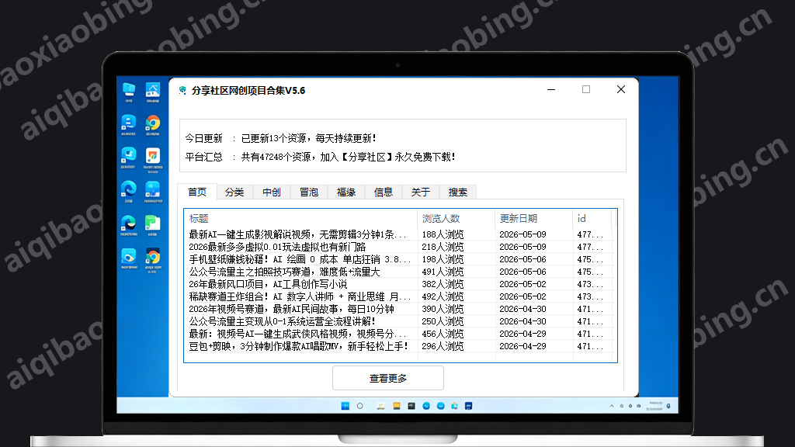Image resolution: width=795 pixels, height=447 pixels.
Task: Click the 查看更多 button
Action: [388, 378]
